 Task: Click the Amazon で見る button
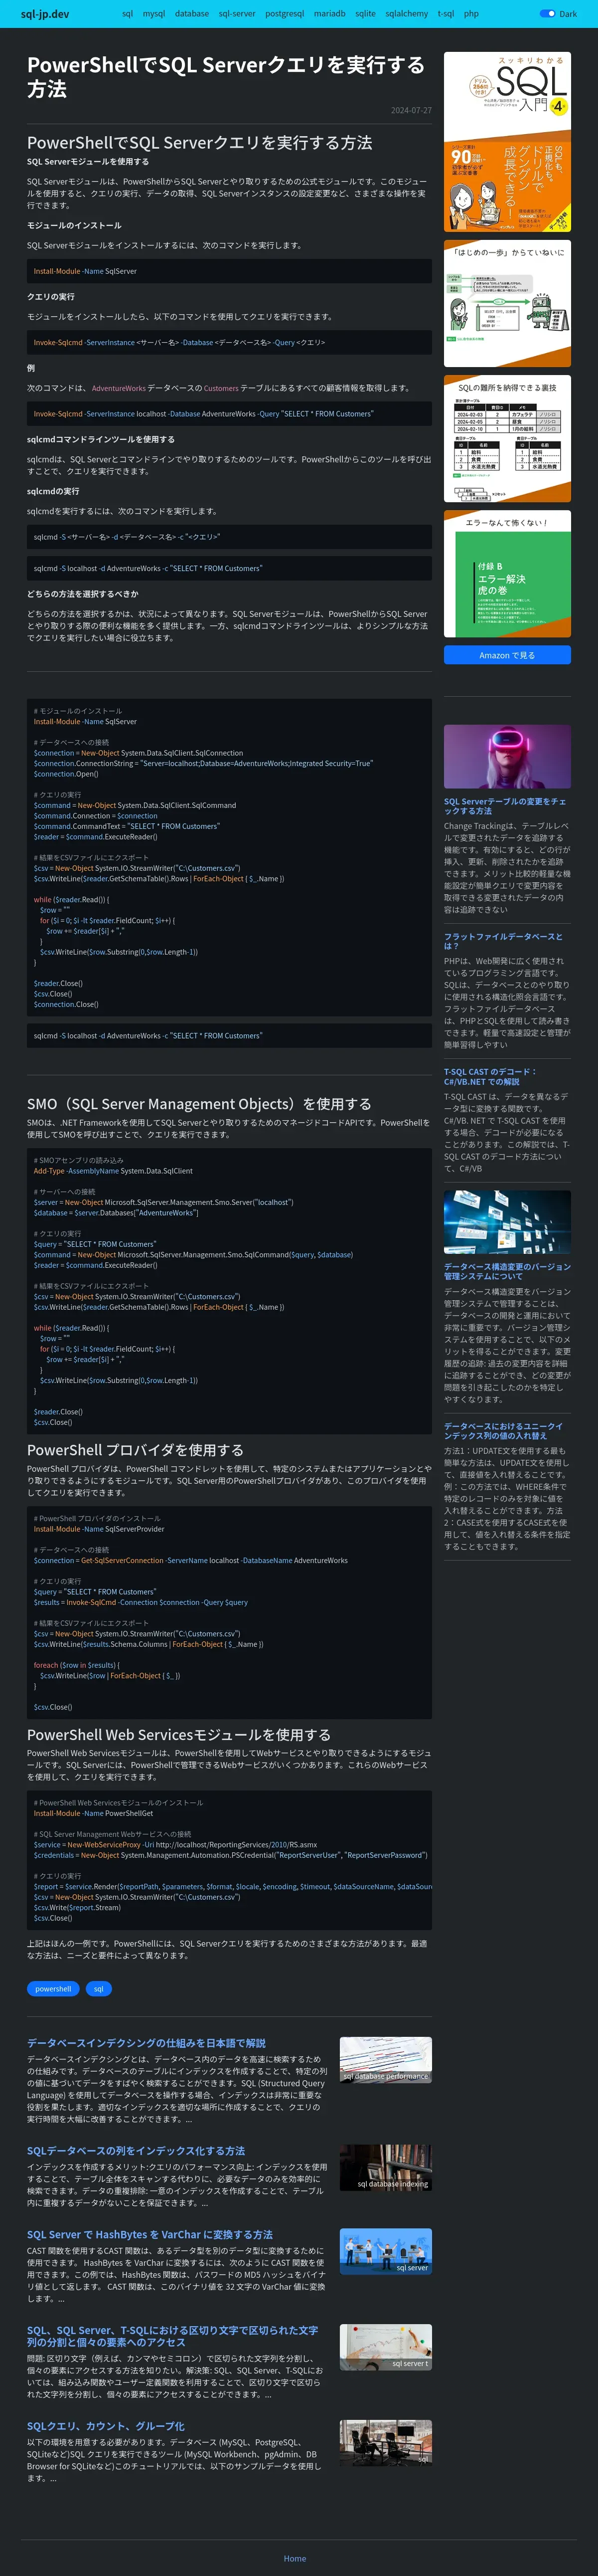click(507, 655)
